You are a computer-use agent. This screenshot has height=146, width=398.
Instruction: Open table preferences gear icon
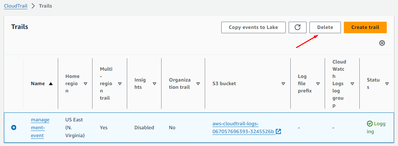coord(382,43)
